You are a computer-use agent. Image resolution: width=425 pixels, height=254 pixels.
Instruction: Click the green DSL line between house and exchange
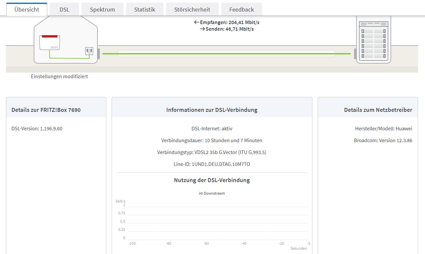tap(226, 53)
